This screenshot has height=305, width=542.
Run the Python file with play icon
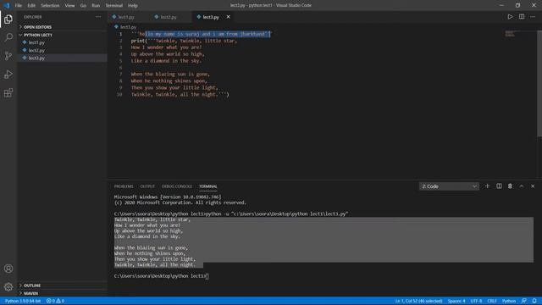pos(510,17)
